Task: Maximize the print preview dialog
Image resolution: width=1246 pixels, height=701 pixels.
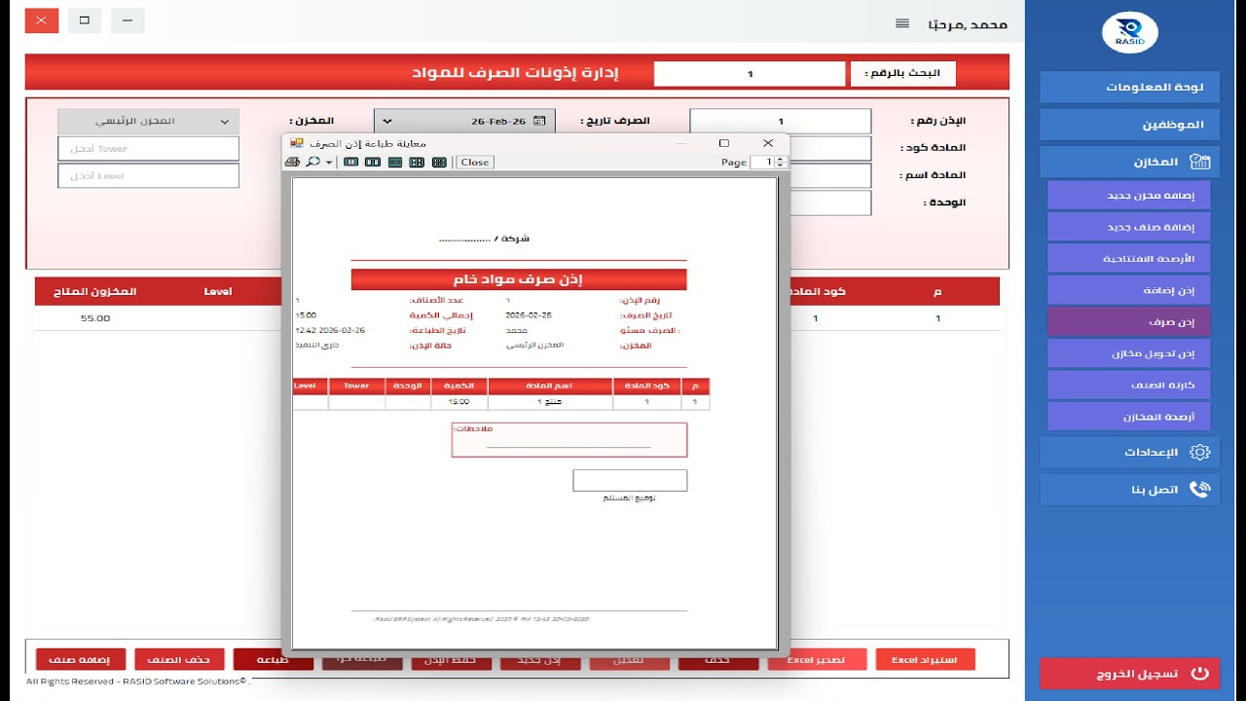Action: [724, 143]
